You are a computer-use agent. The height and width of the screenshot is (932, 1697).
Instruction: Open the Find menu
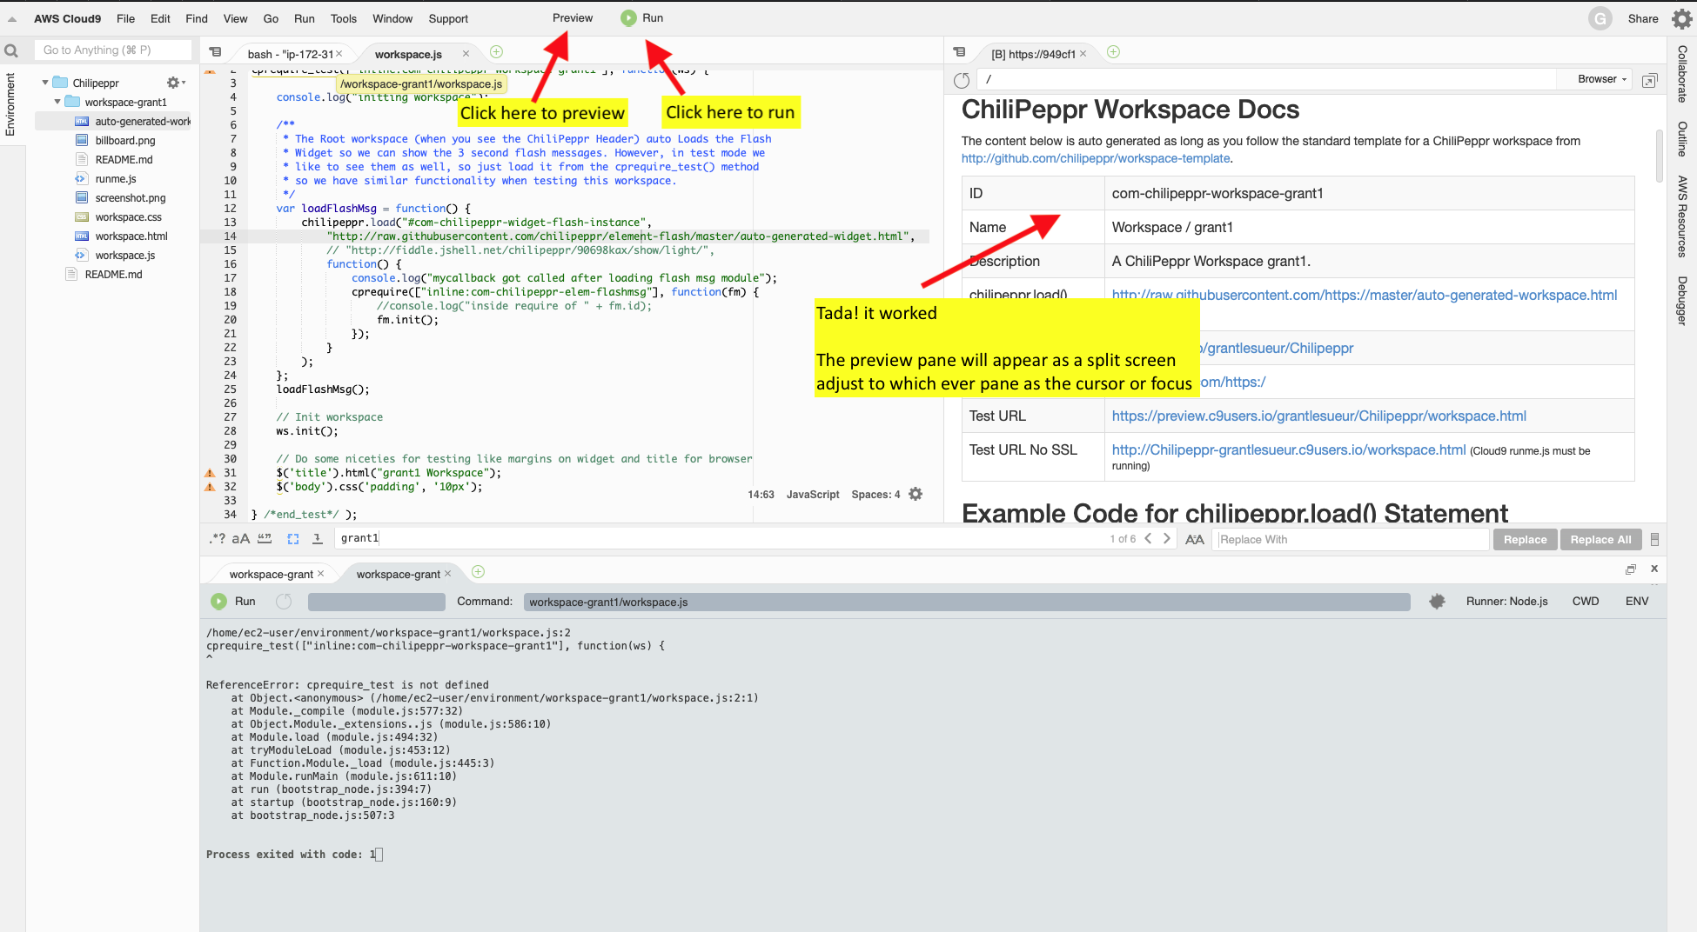(x=197, y=18)
